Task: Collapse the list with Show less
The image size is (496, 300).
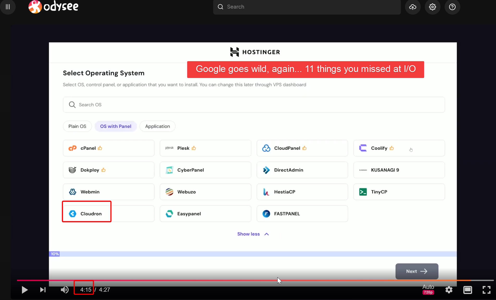Action: pyautogui.click(x=253, y=234)
